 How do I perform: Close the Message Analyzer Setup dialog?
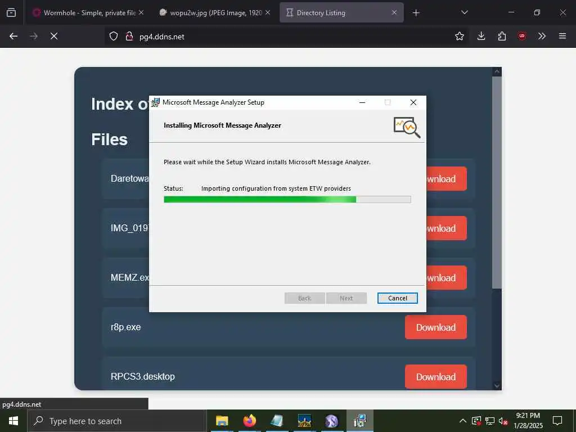(x=413, y=102)
